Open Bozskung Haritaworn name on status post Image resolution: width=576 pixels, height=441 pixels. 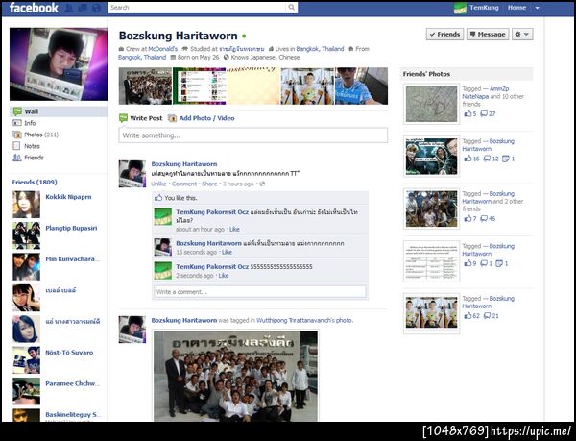click(184, 164)
